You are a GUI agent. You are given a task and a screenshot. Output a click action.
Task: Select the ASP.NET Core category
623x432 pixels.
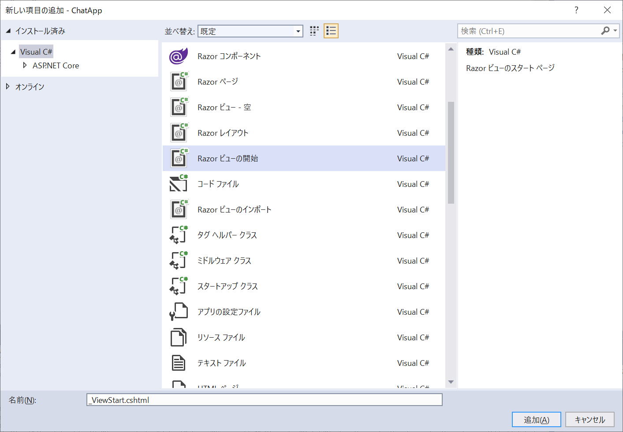56,66
